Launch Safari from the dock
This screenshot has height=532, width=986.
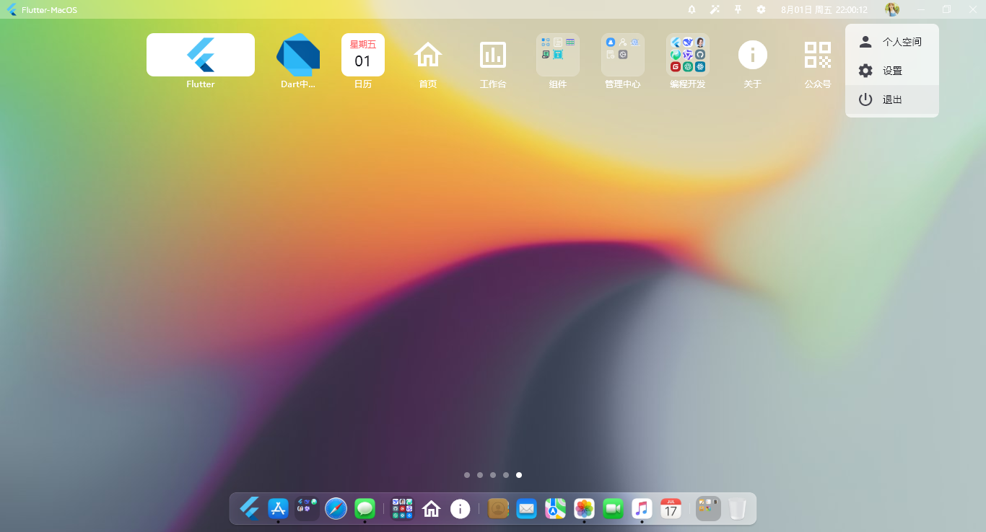click(336, 508)
